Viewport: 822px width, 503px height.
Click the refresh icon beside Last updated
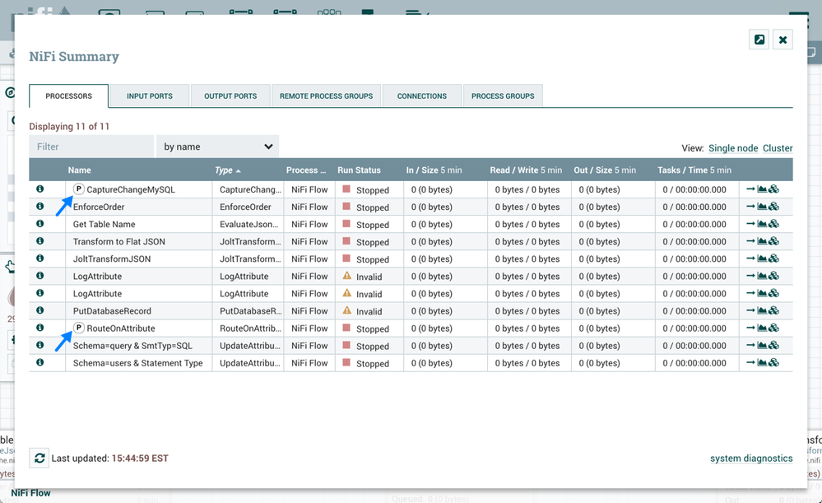[39, 458]
